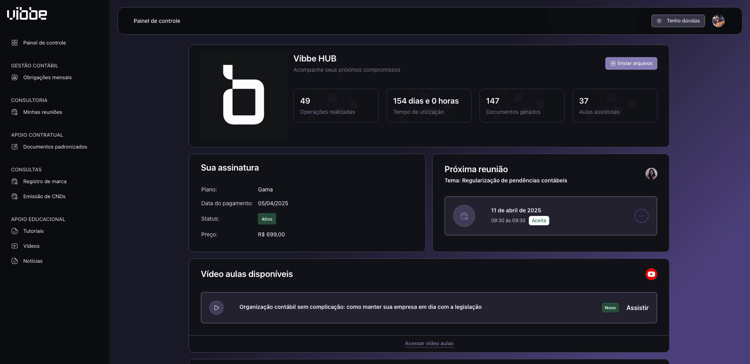
Task: Open Documentos padronizados section
Action: 55,147
